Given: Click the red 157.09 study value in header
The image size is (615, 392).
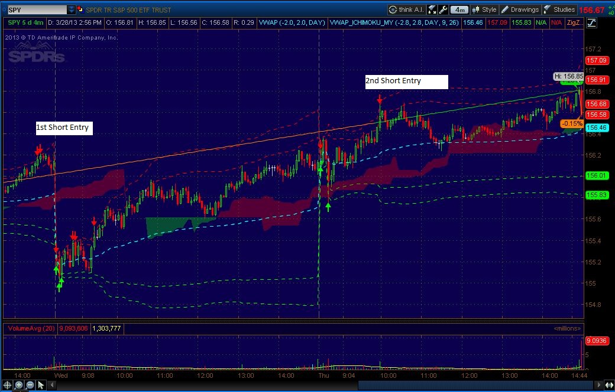Looking at the screenshot, I should [x=497, y=22].
